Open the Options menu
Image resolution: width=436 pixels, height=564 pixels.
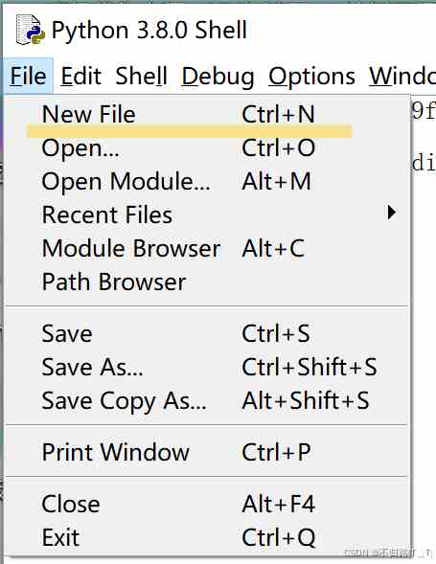(311, 77)
